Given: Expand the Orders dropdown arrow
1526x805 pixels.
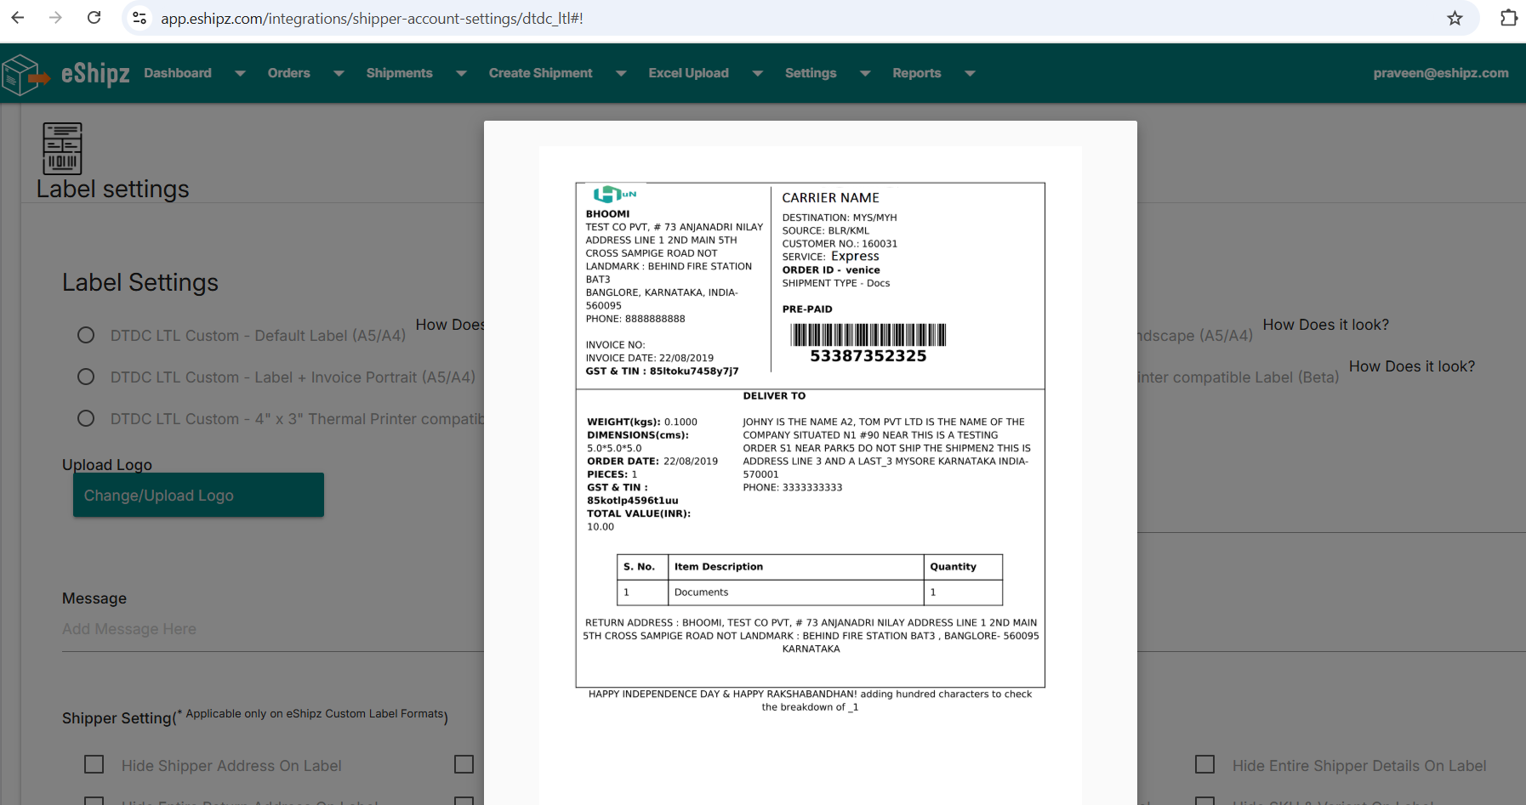Looking at the screenshot, I should (x=339, y=74).
